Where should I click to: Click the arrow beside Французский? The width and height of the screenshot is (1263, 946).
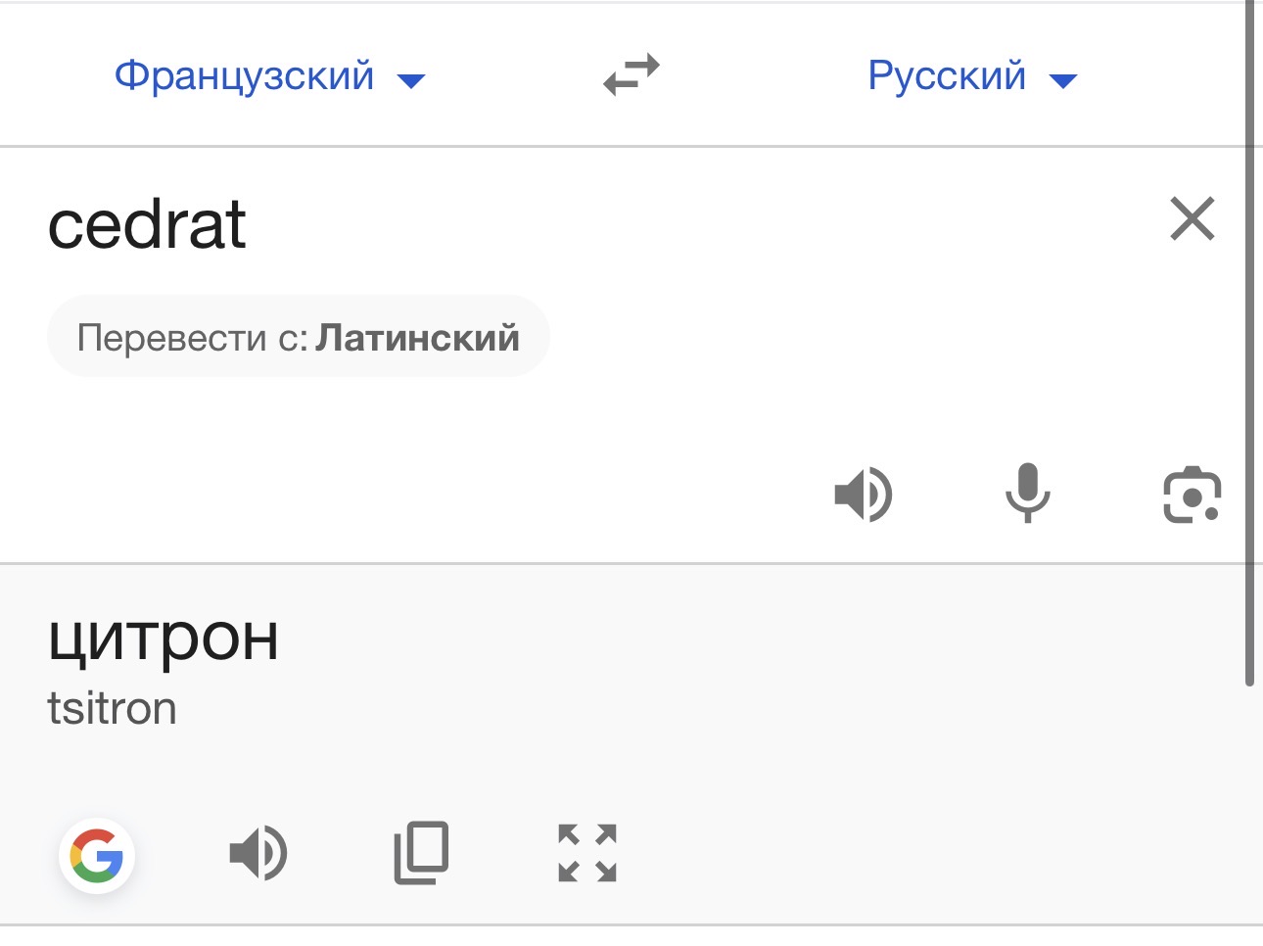tap(411, 80)
